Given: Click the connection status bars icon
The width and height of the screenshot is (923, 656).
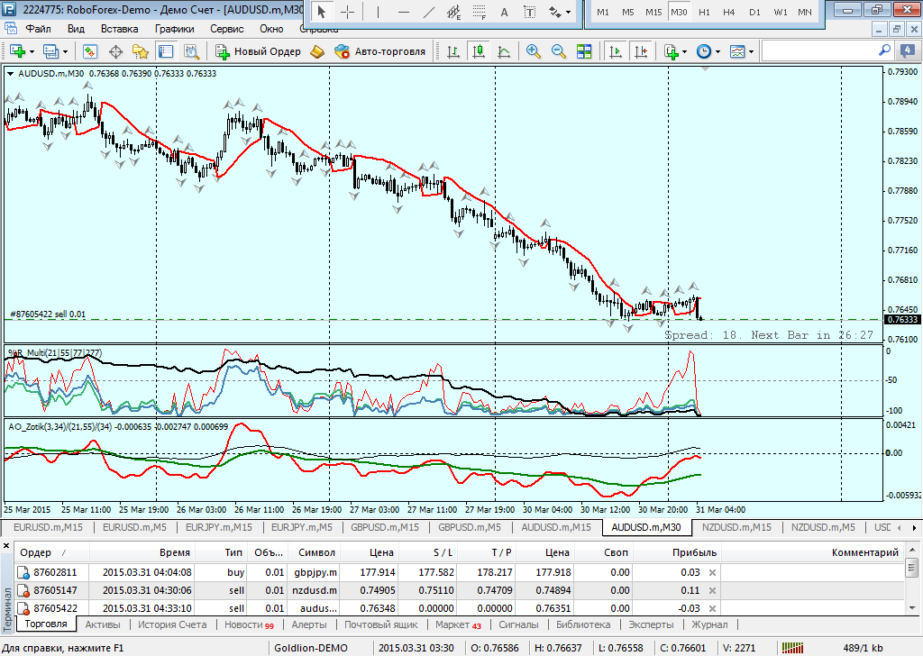Looking at the screenshot, I should tap(792, 648).
